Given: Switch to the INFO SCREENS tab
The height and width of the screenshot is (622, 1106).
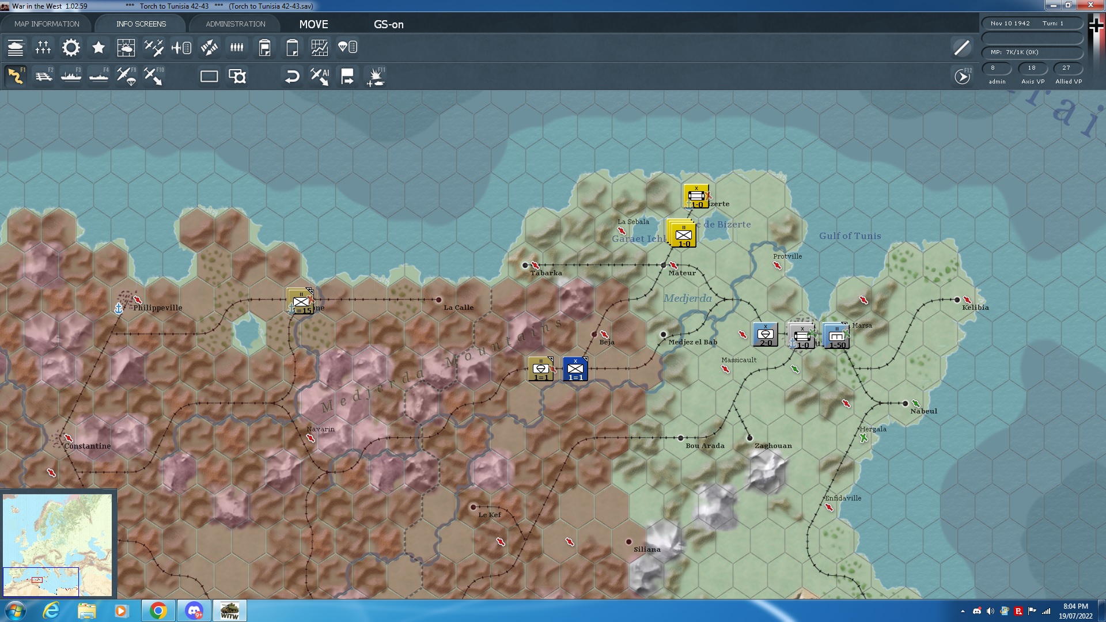Looking at the screenshot, I should (x=141, y=24).
